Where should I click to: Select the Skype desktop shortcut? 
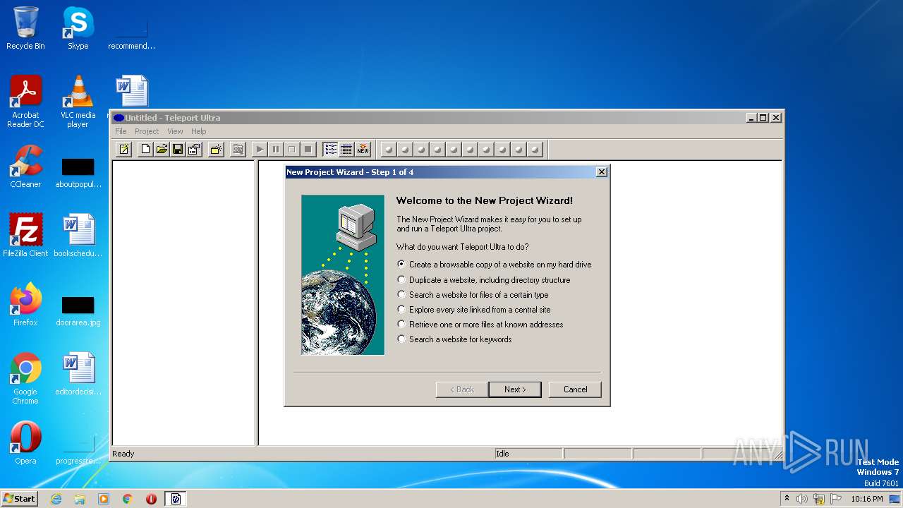pyautogui.click(x=78, y=28)
